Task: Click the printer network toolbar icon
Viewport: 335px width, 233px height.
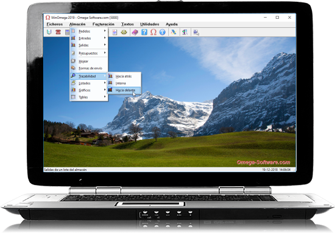Action: click(196, 32)
